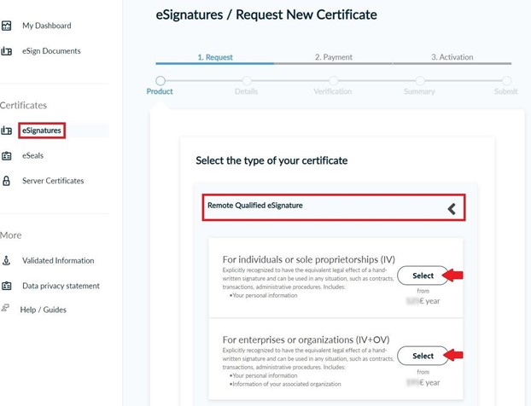Click the Validated Information icon
This screenshot has width=531, height=406.
click(7, 261)
